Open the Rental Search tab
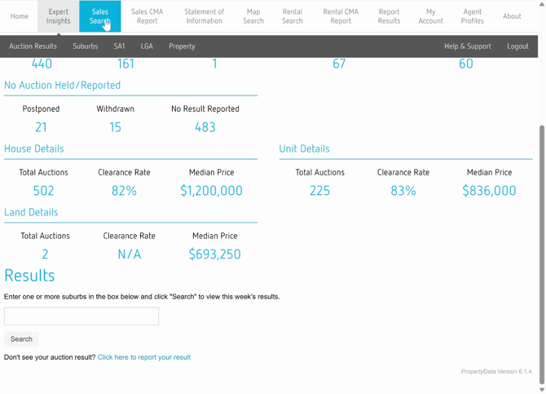This screenshot has height=394, width=546. pyautogui.click(x=292, y=16)
